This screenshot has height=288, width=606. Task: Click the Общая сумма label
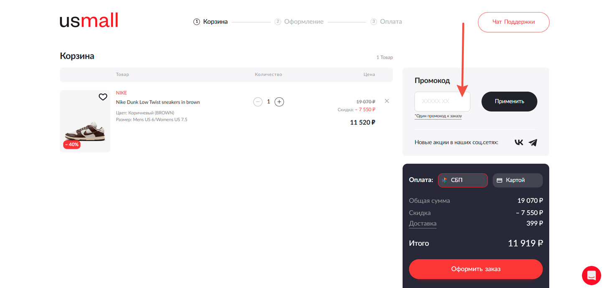[x=429, y=201]
